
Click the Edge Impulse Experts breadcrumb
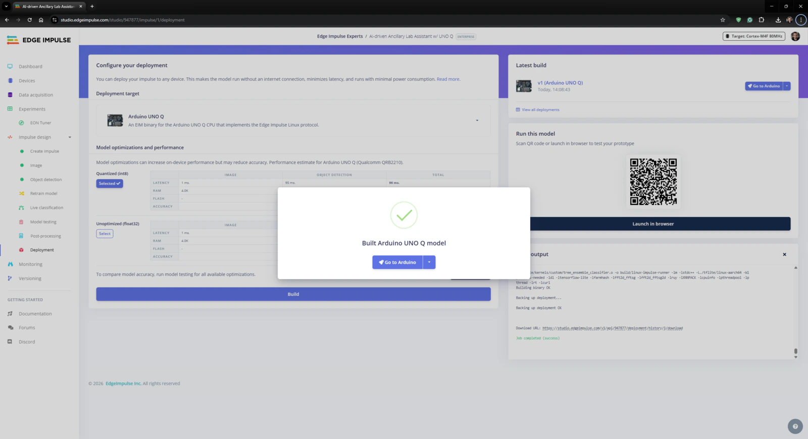click(x=340, y=36)
